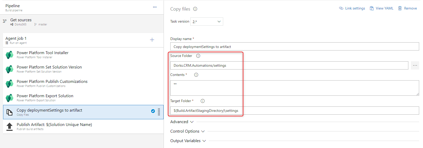This screenshot has width=423, height=148.
Task: Click the Copy files task icon
Action: click(x=10, y=112)
